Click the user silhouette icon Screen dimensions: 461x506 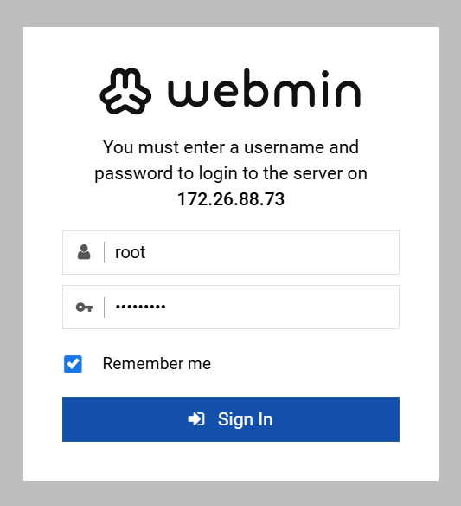tap(84, 252)
